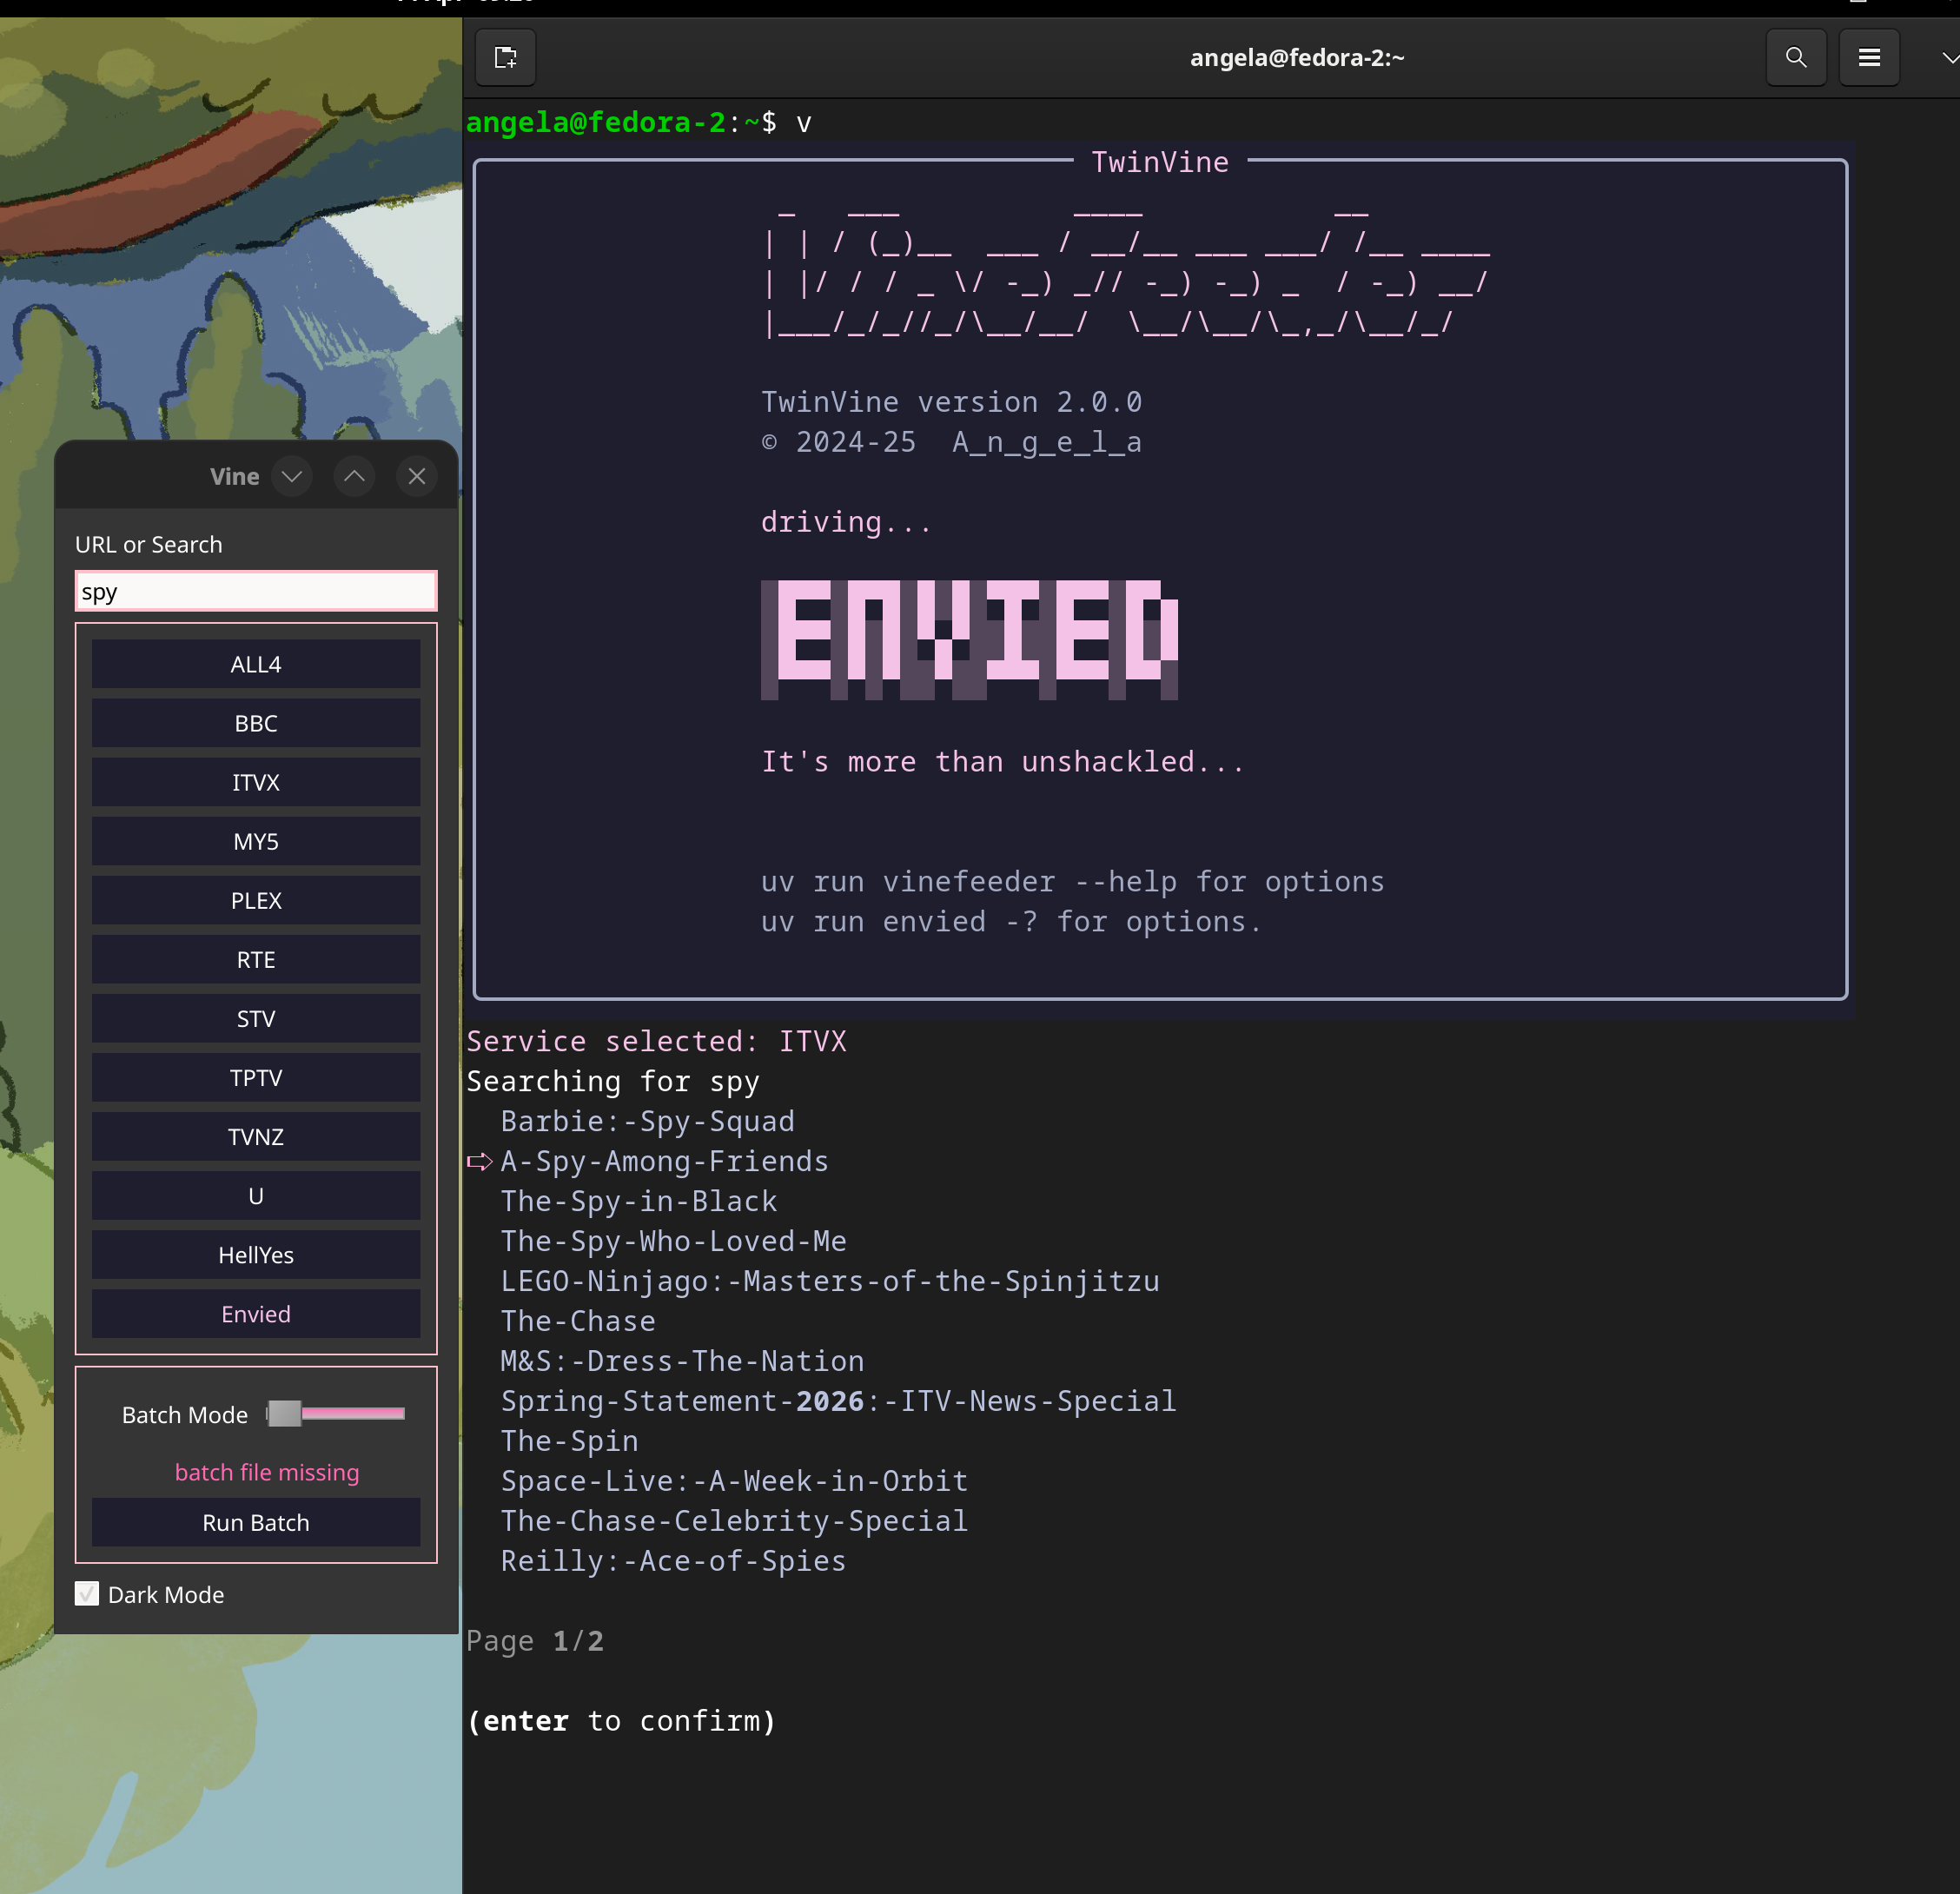Choose the ALL4 service

(256, 664)
